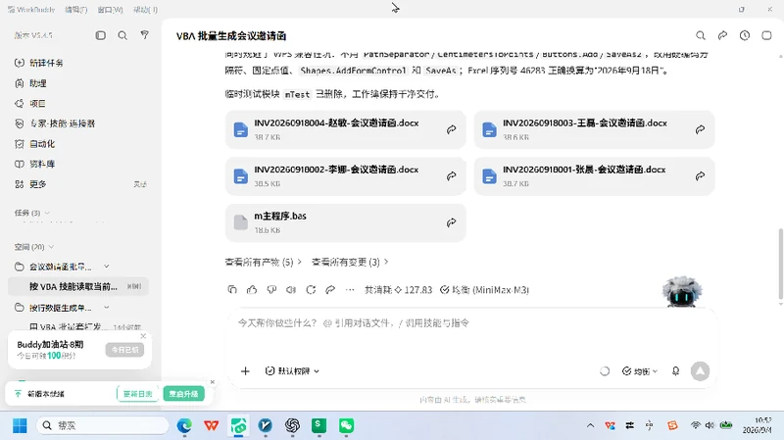The height and width of the screenshot is (440, 784).
Task: Select the 按 VBA 技能读取当前 task
Action: pyautogui.click(x=78, y=286)
